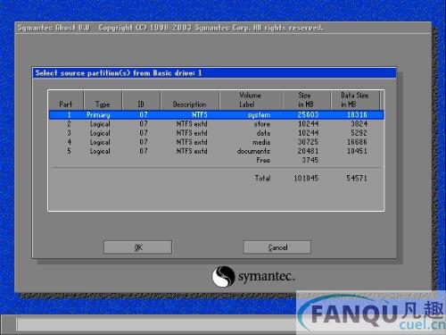Click the Data Size in MB header
Image resolution: width=446 pixels, height=335 pixels.
[x=355, y=100]
